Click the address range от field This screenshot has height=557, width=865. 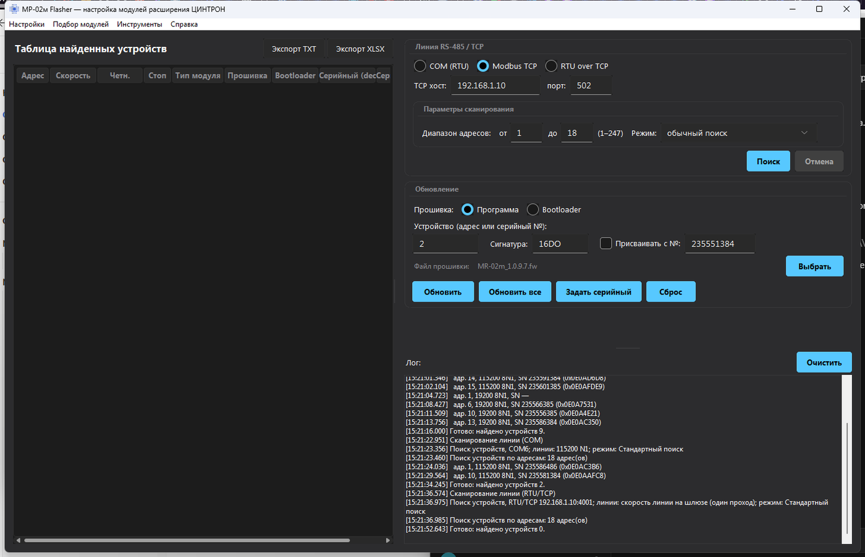point(526,133)
